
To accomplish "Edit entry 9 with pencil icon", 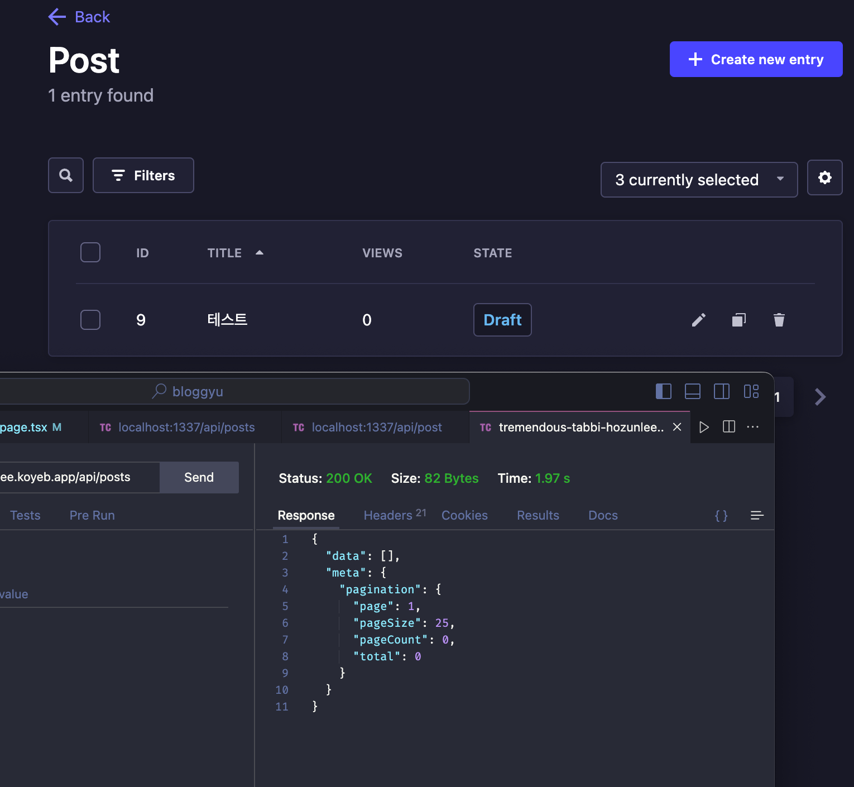I will coord(699,320).
